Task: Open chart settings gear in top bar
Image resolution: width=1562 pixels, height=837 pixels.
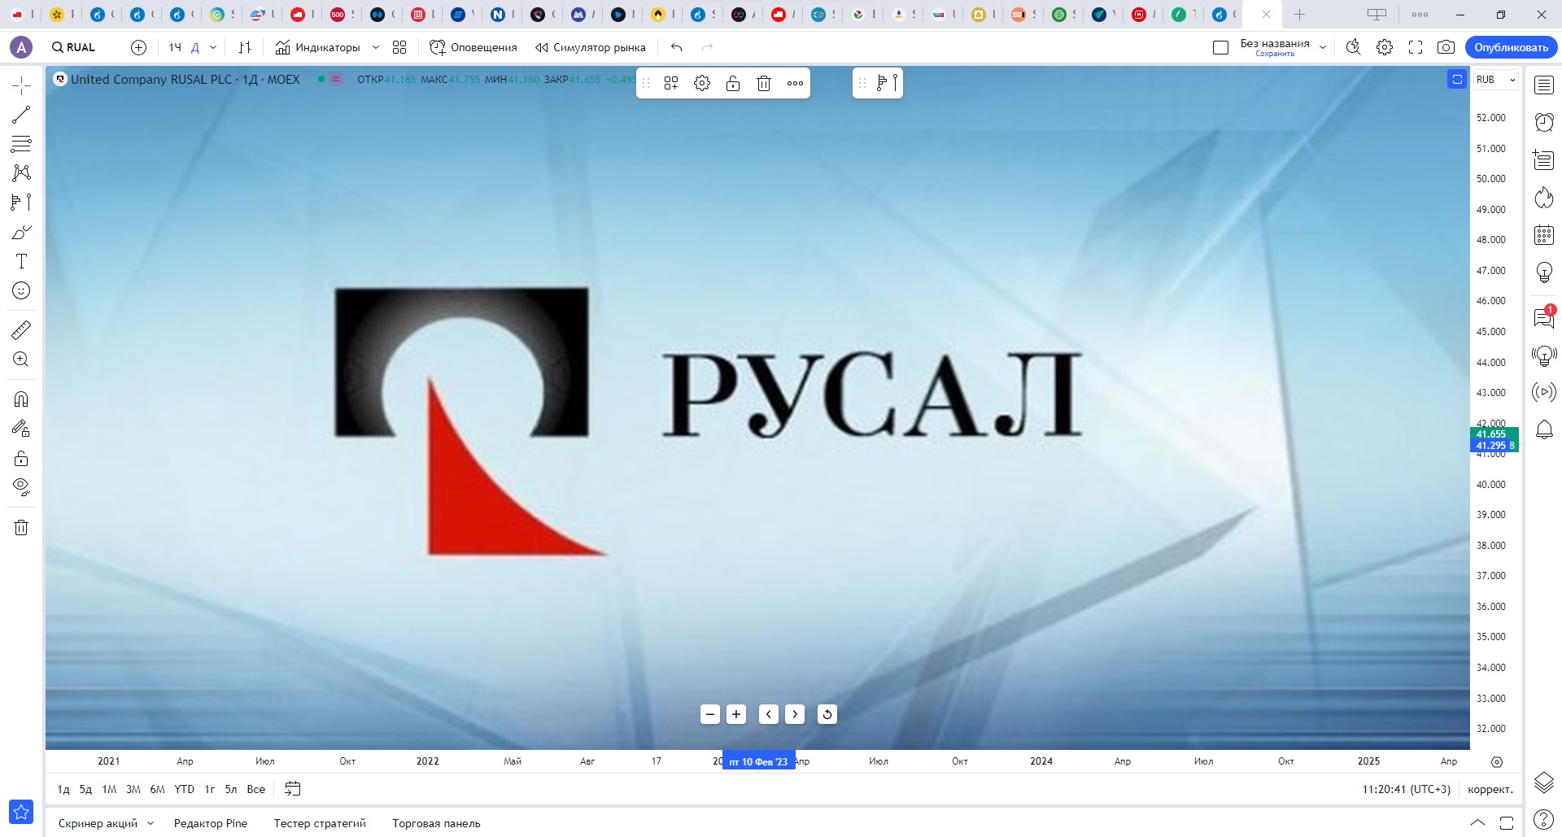Action: [1385, 47]
